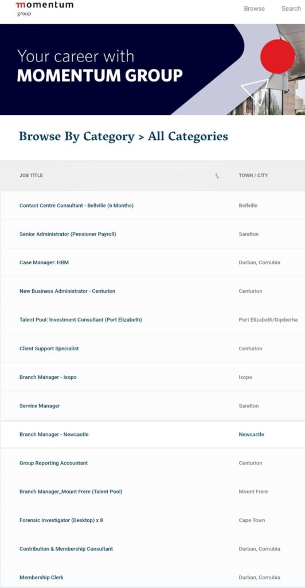Sort jobs using the arrows icon

pyautogui.click(x=217, y=176)
